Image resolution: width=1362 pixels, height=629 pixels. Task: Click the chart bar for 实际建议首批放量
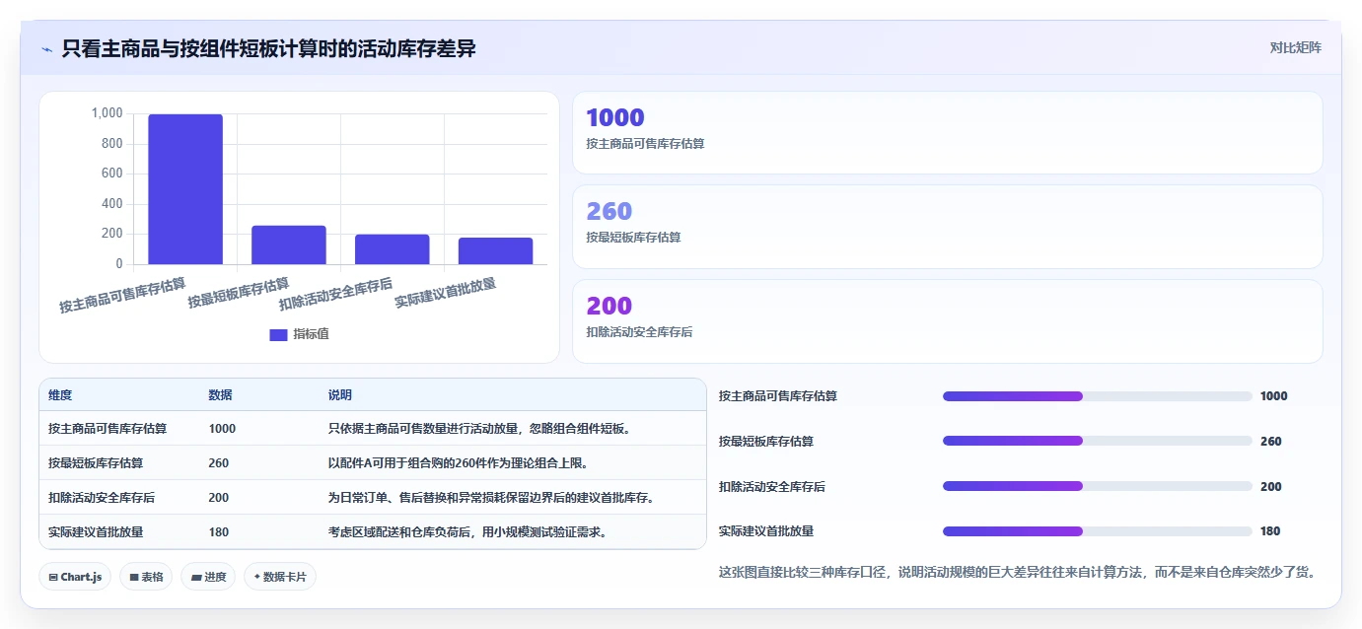[x=496, y=250]
